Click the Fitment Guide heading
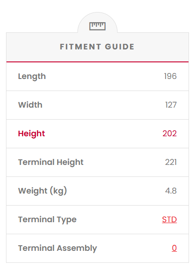195x267 pixels. click(x=97, y=47)
